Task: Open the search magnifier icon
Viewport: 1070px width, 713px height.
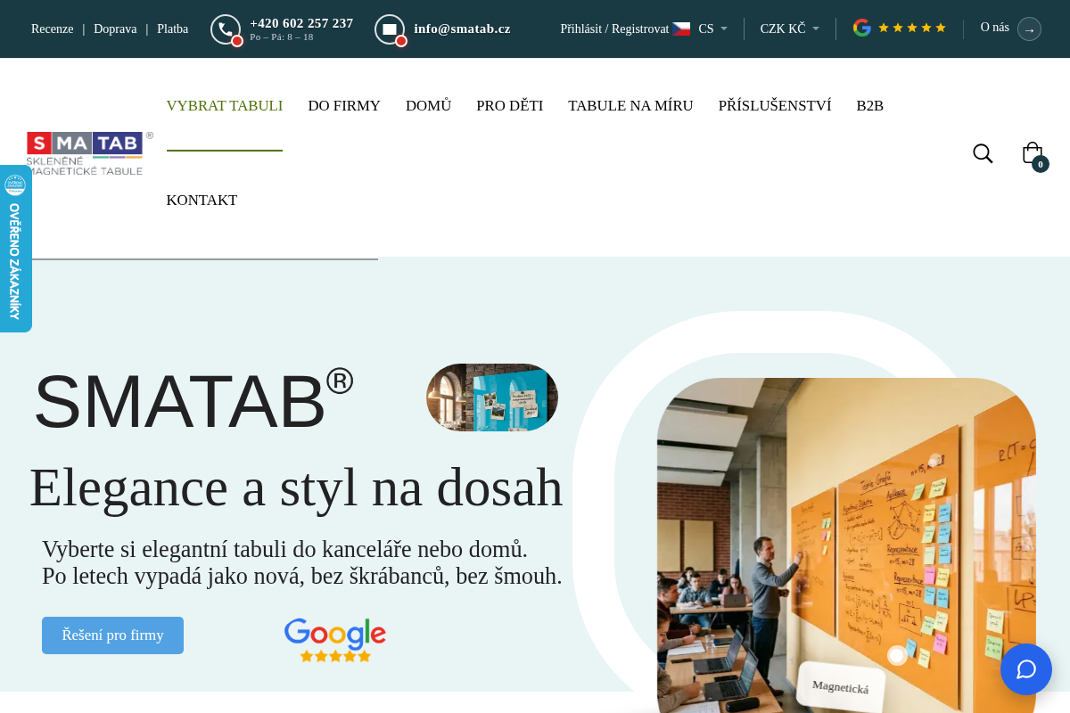Action: point(983,153)
